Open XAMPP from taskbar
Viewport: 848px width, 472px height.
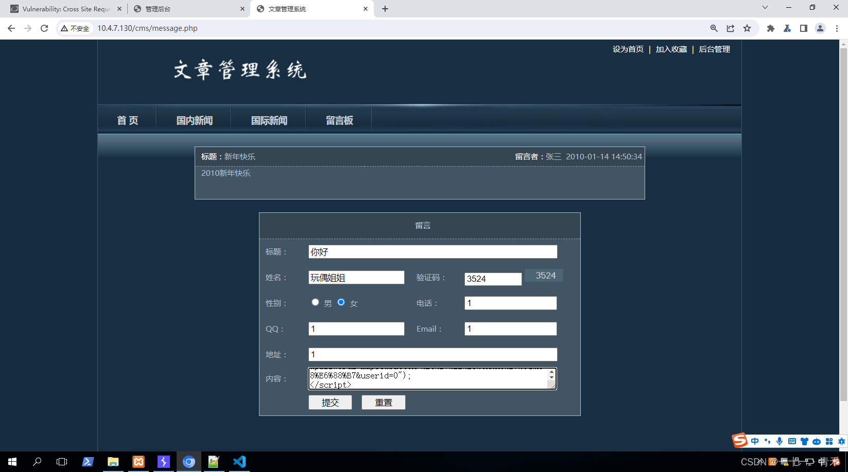tap(138, 462)
